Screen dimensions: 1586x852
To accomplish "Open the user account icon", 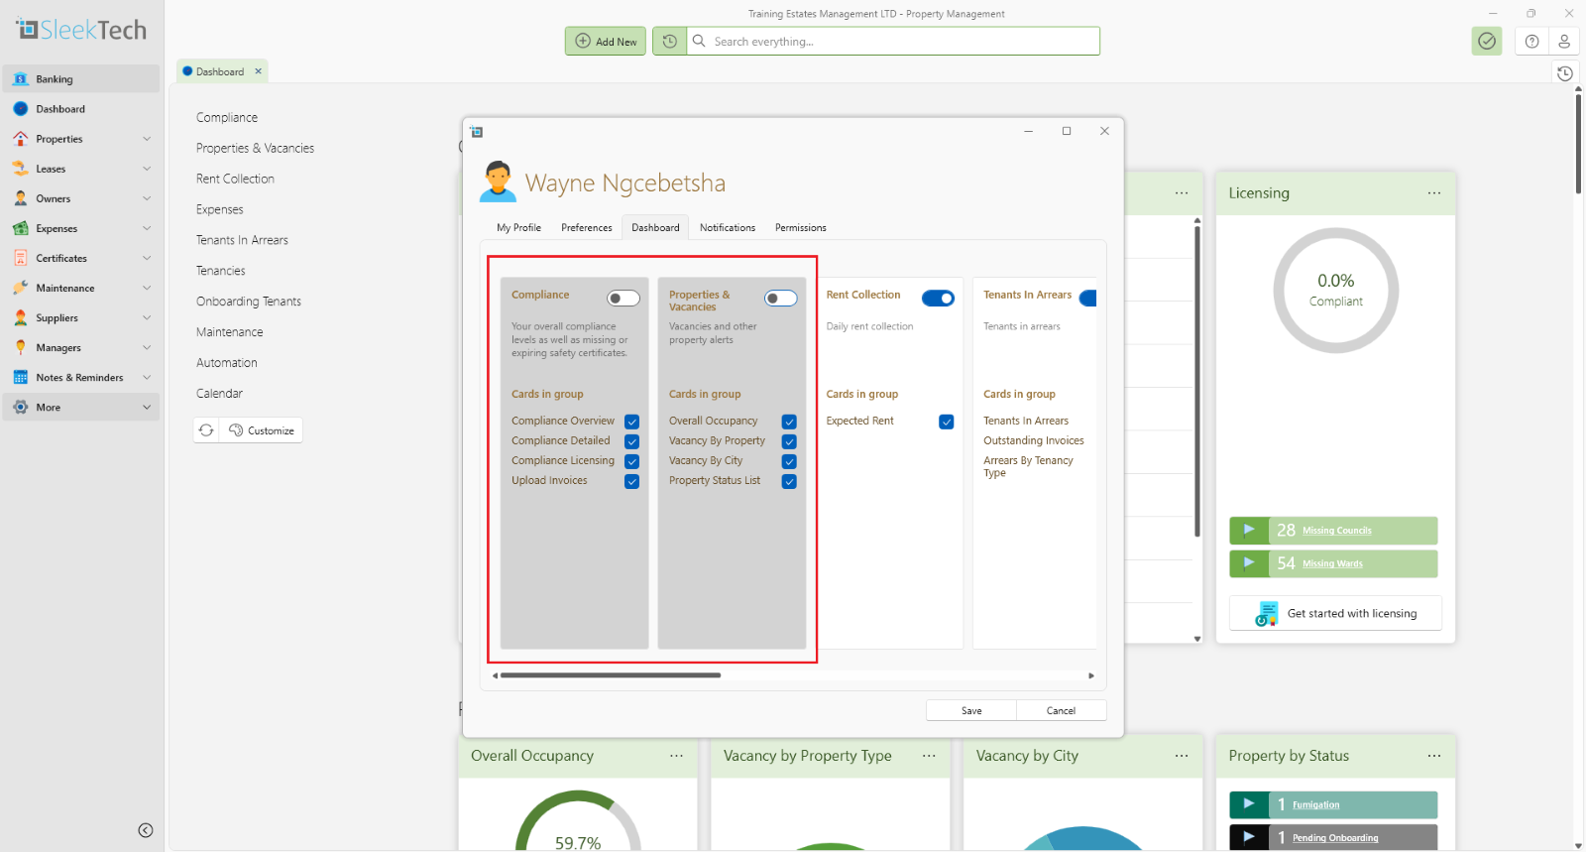I will 1564,41.
